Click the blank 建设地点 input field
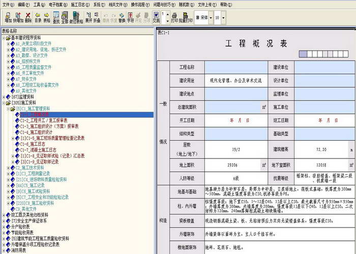Screen dimensions: 356x254 pos(236,94)
